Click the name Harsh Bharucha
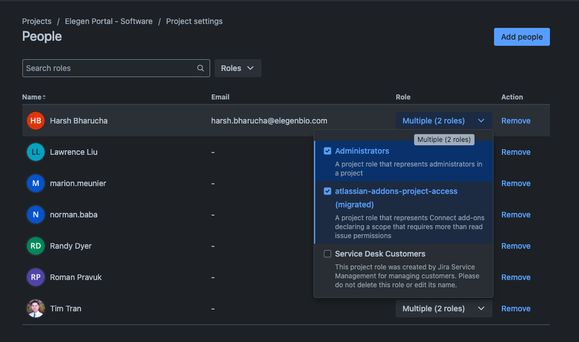Image resolution: width=579 pixels, height=342 pixels. (79, 121)
